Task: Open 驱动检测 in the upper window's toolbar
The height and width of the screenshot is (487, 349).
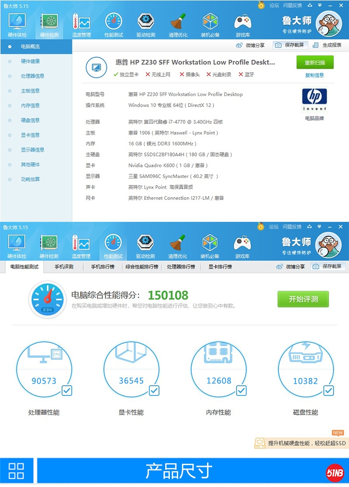Action: tap(146, 26)
